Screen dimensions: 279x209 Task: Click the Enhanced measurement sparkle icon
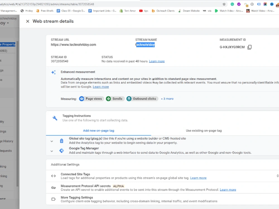tap(53, 72)
